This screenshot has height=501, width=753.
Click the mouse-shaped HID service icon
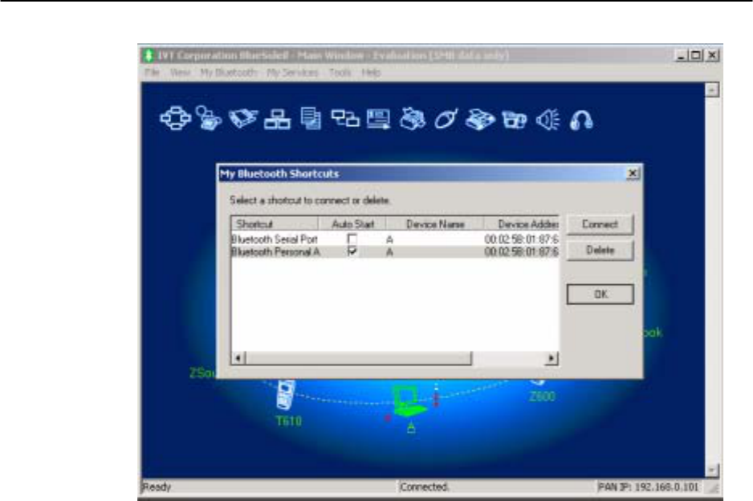click(x=446, y=119)
